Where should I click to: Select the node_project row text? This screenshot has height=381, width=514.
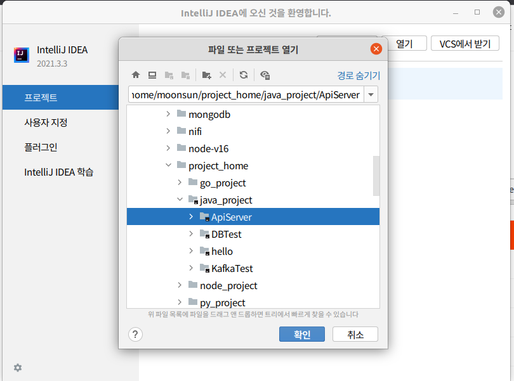tap(229, 286)
